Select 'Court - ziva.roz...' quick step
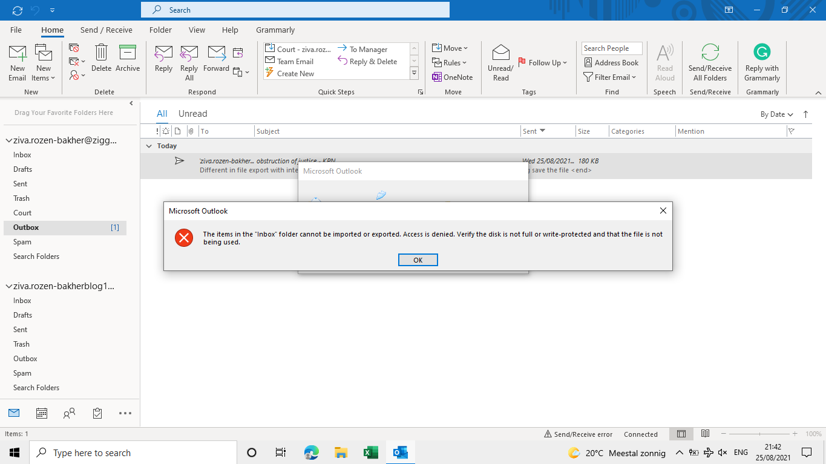 pyautogui.click(x=298, y=49)
